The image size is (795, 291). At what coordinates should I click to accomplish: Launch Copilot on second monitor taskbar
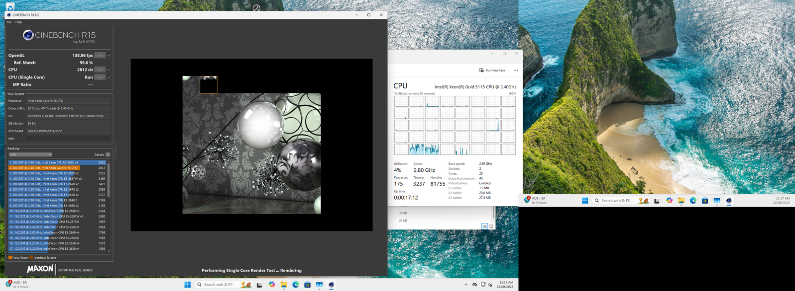click(x=669, y=201)
